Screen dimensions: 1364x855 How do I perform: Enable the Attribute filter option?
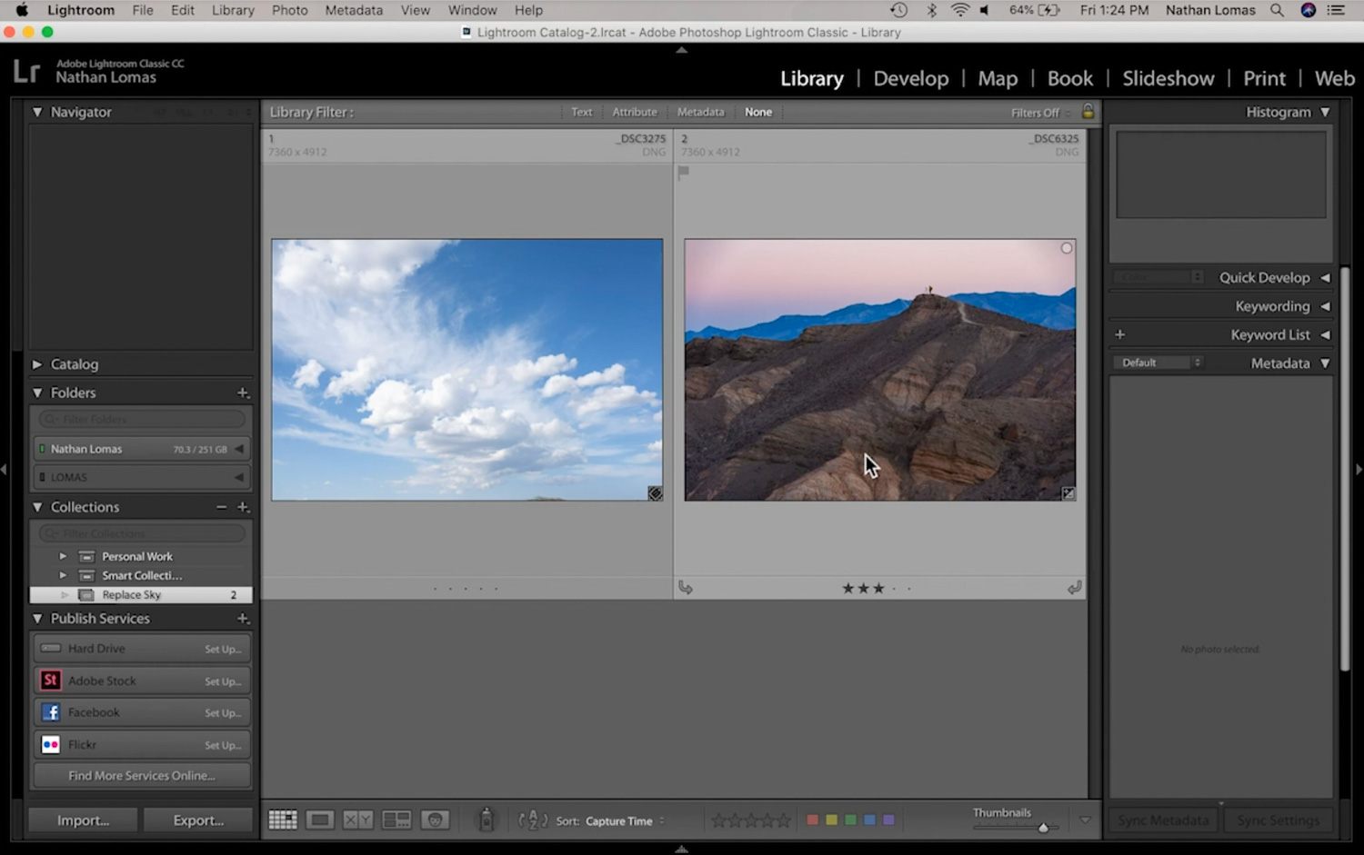click(634, 113)
